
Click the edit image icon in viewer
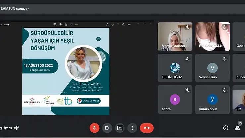click(55, 24)
